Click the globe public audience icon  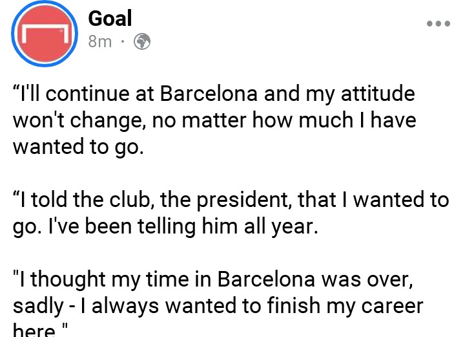click(x=141, y=42)
